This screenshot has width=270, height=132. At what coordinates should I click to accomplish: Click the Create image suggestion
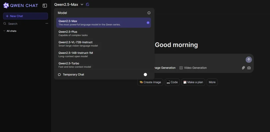[150, 82]
